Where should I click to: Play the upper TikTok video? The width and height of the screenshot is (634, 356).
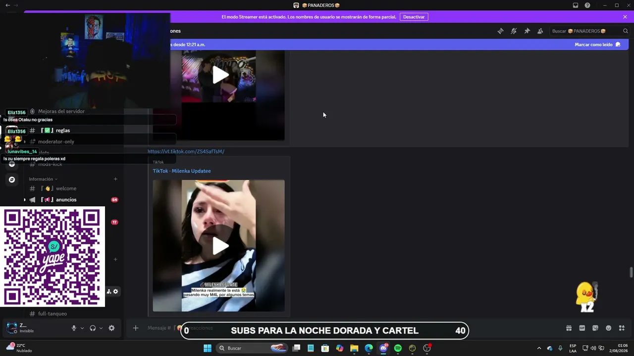(x=220, y=75)
